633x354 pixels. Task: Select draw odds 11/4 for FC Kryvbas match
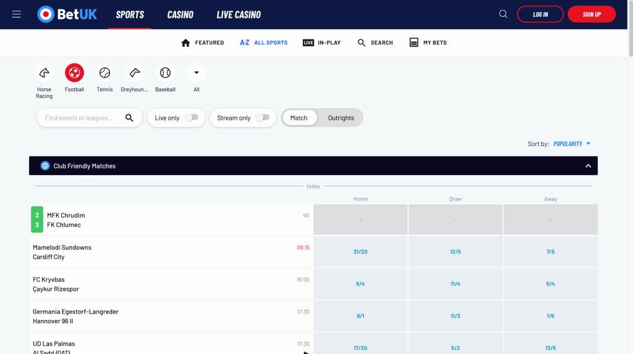[x=456, y=284]
